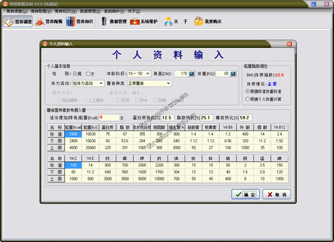
Task: Open 体力活动 dropdown showing 轻体力活动
Action: click(88, 83)
